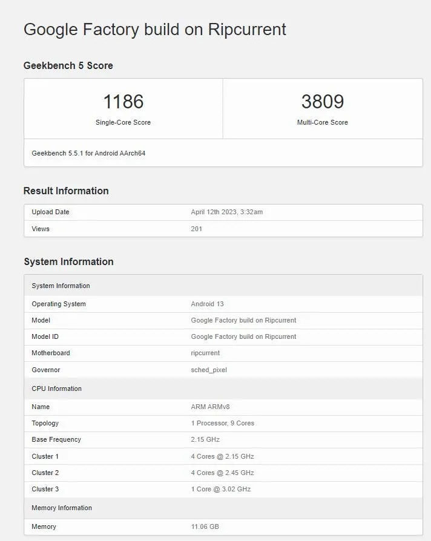Viewport: 431px width, 541px height.
Task: Click the 'Cluster 3' label
Action: click(45, 489)
